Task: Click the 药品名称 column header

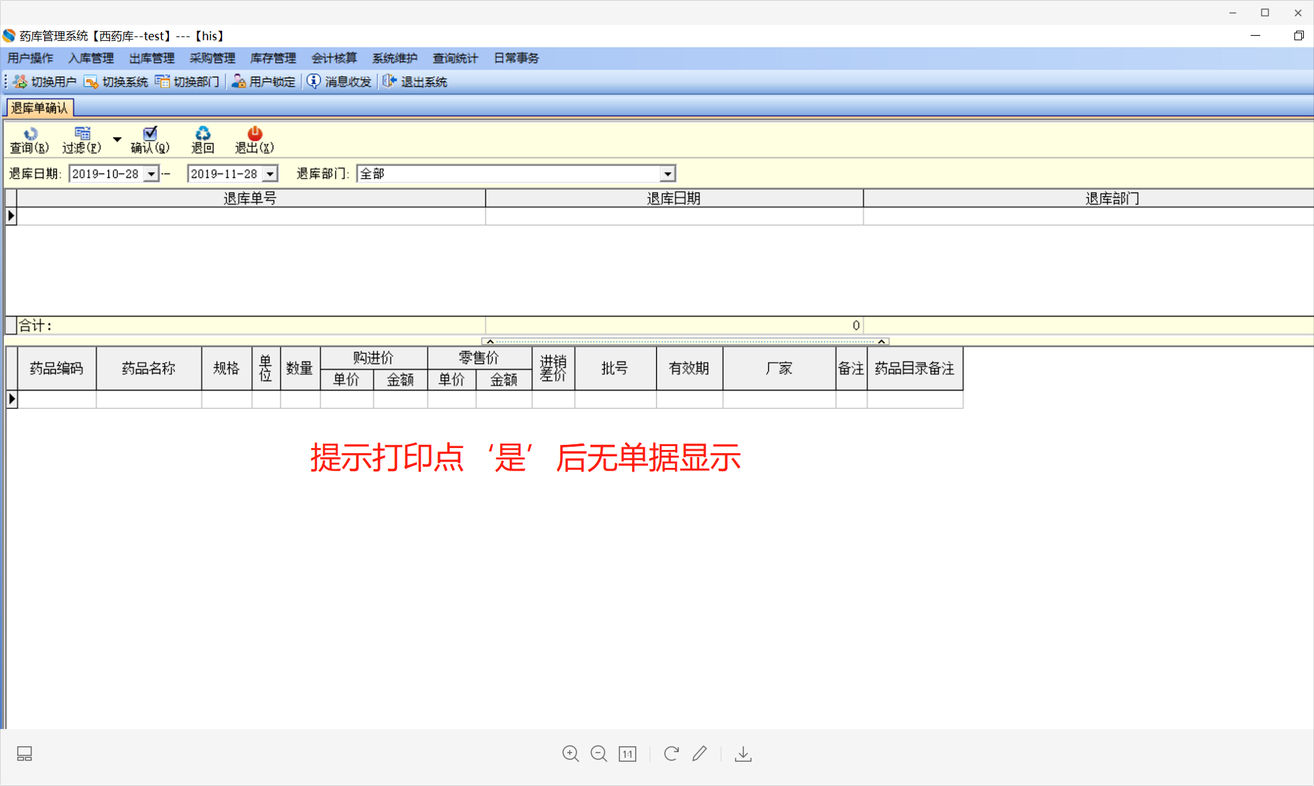Action: coord(149,368)
